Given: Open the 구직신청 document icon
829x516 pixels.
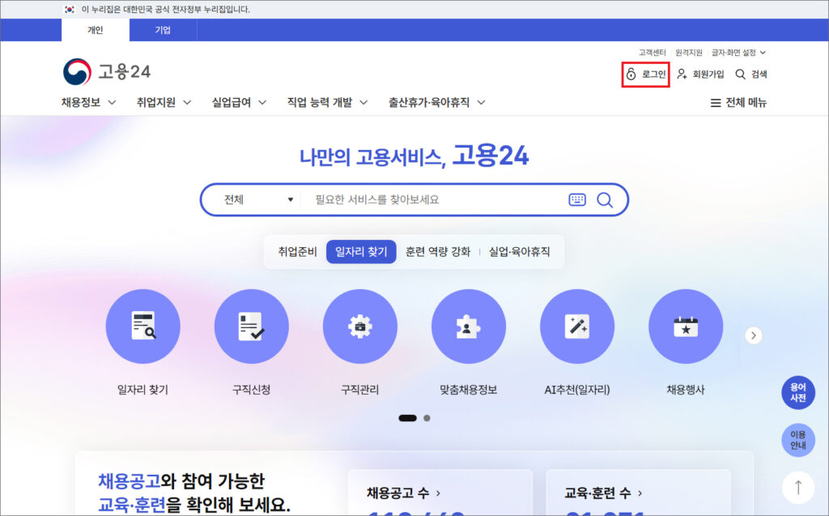Looking at the screenshot, I should tap(252, 326).
